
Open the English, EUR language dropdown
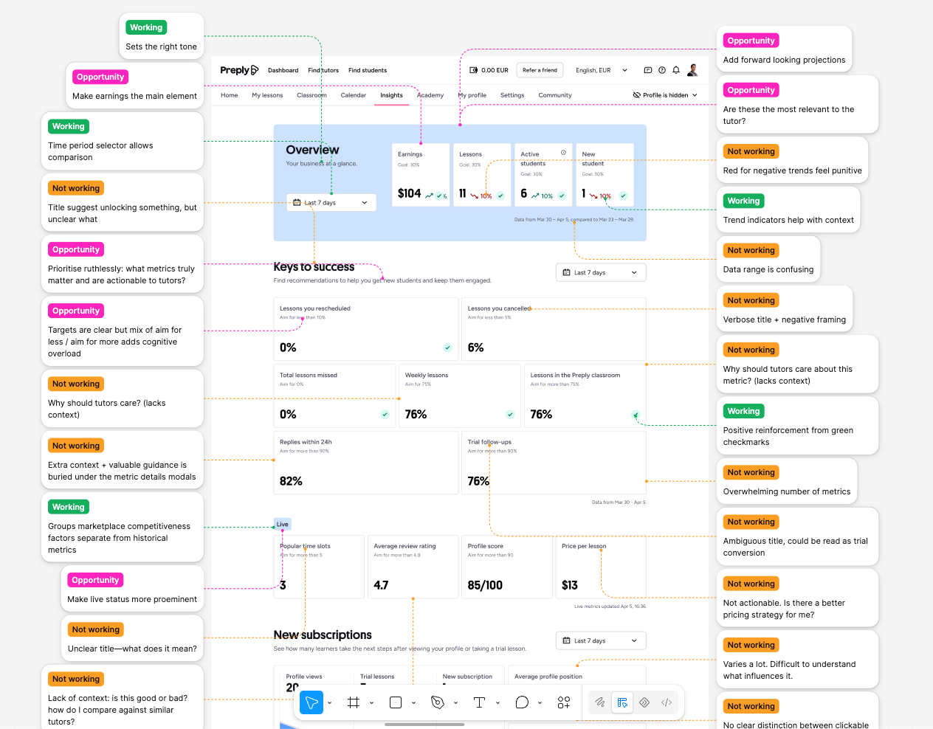602,70
